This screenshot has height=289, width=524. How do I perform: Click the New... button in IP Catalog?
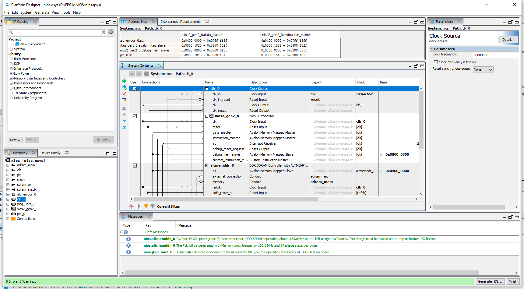(15, 140)
